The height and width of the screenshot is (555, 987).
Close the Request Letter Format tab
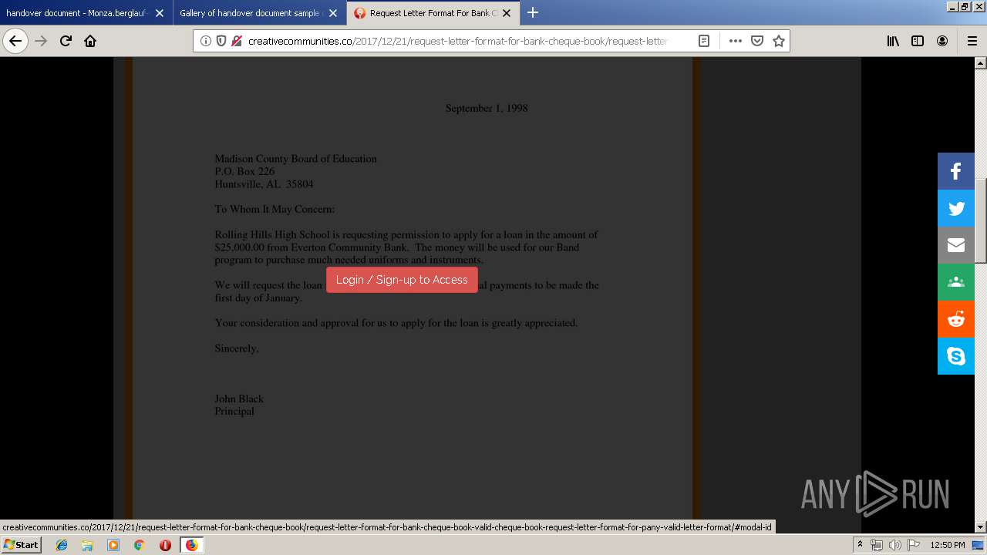507,13
